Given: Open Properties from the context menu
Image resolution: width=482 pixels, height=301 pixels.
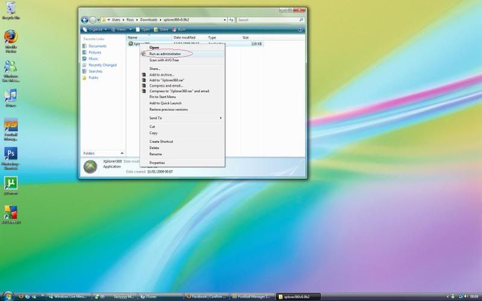Looking at the screenshot, I should [183, 163].
